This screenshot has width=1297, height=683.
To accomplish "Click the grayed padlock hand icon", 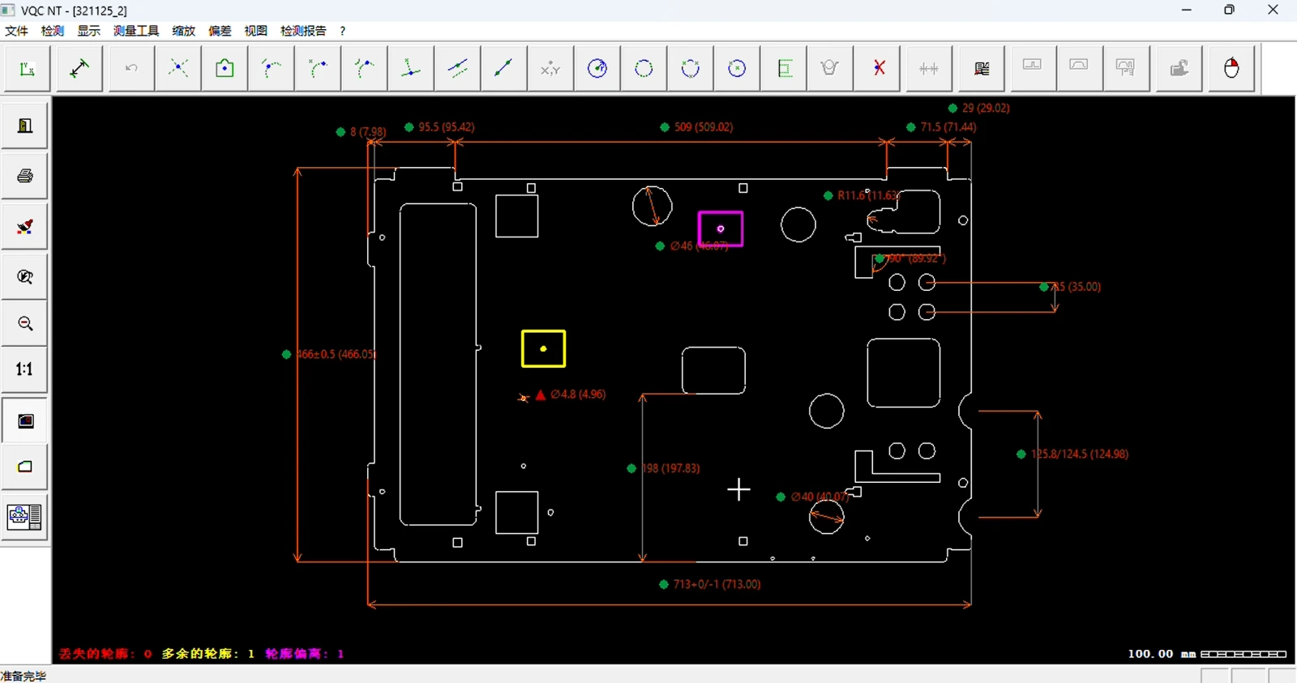I will pyautogui.click(x=1179, y=68).
